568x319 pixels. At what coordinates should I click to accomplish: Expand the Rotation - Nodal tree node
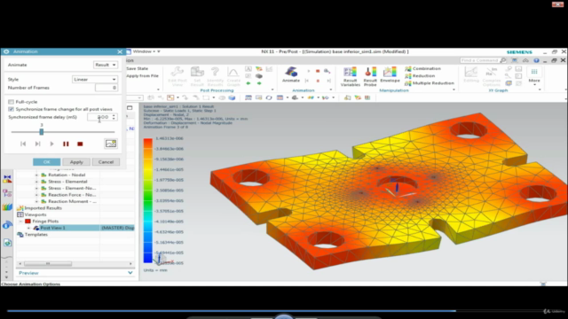click(36, 175)
